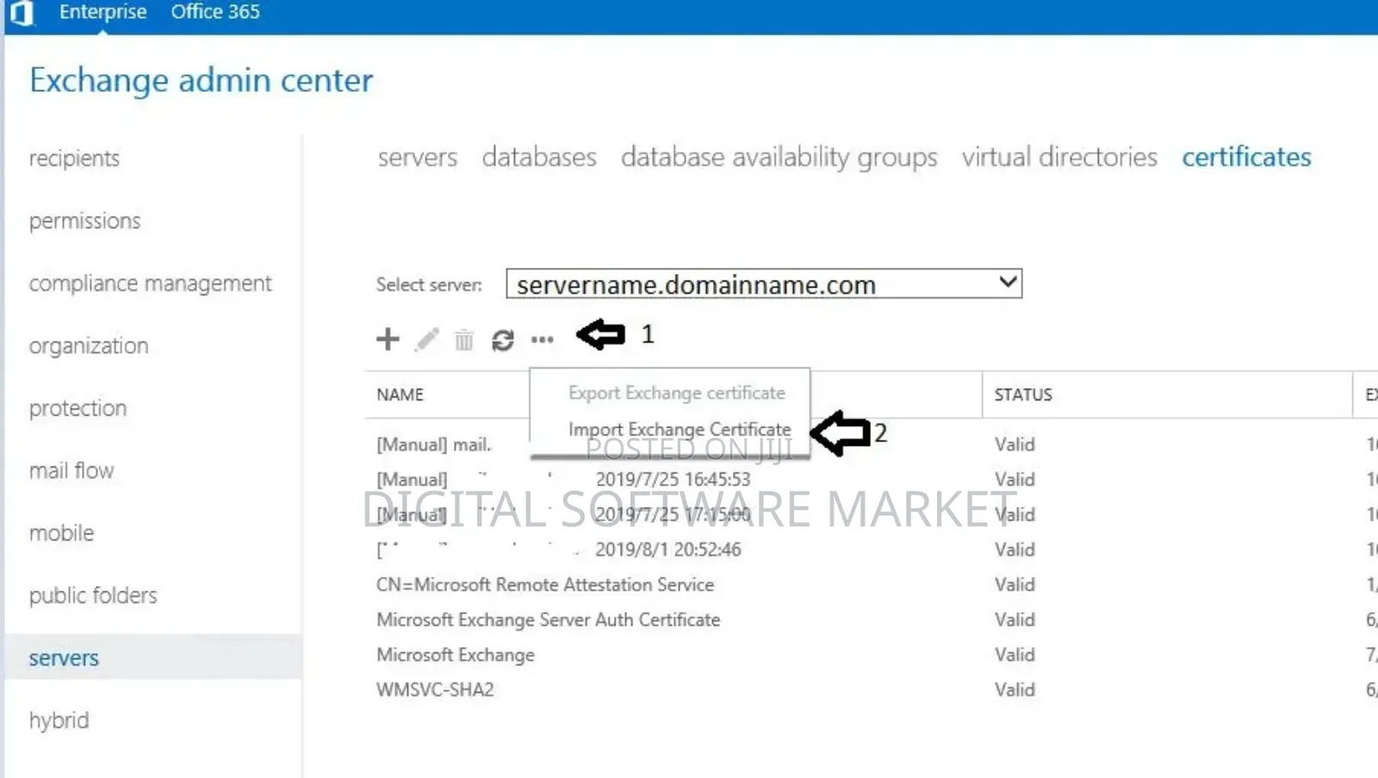
Task: Sort by NAME column header
Action: click(400, 394)
